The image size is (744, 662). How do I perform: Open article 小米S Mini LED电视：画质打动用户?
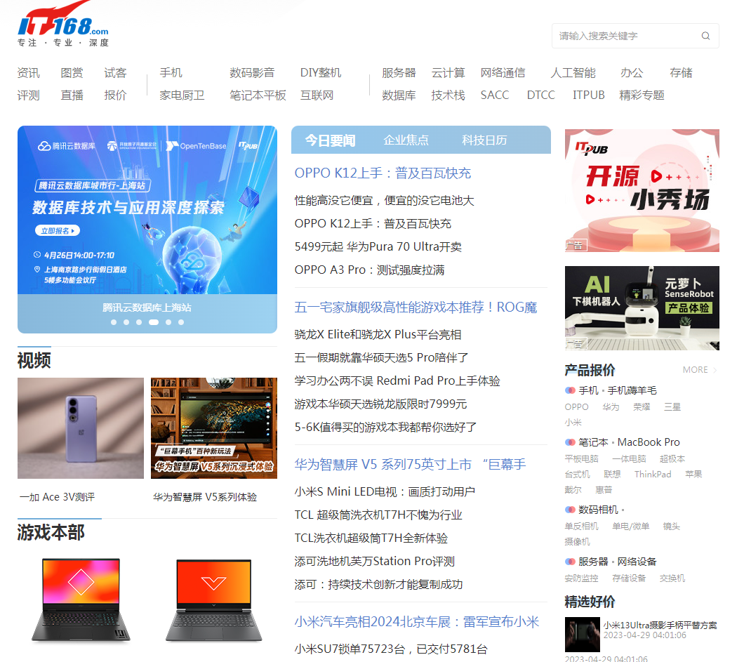(385, 491)
